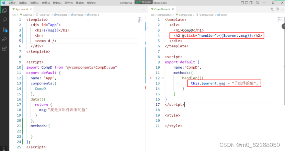
Task: Select src breadcrumb in the left editor
Action: (x=14, y=15)
